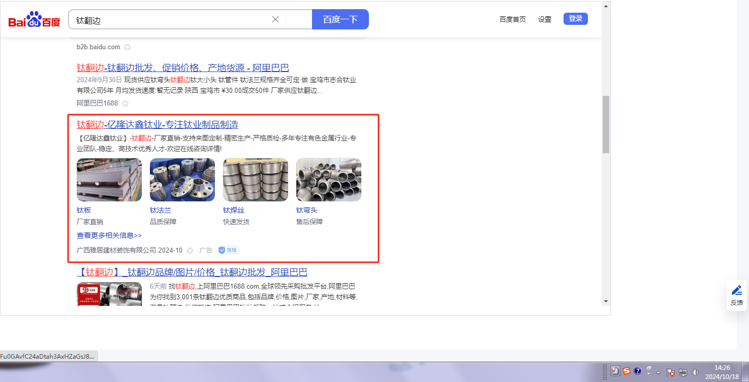Image resolution: width=749 pixels, height=382 pixels.
Task: Click the 售后保障 caption under 钛弯头
Action: pos(309,222)
